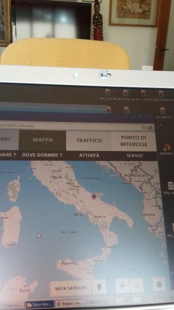Click the Tunisi label on the map
Image resolution: width=174 pixels, height=310 pixels.
coord(25,291)
